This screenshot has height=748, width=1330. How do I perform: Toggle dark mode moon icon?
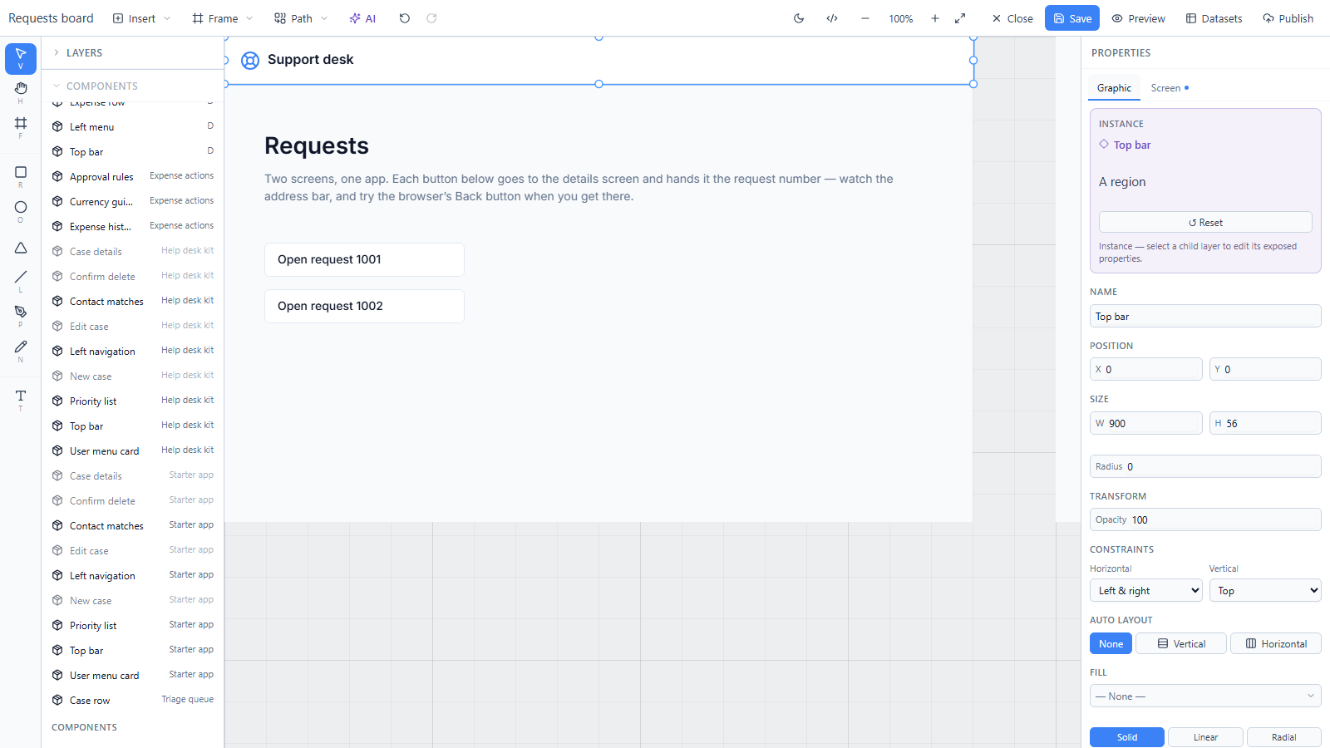799,18
